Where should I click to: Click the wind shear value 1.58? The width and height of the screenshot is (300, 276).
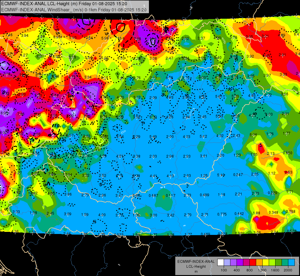pyautogui.click(x=33, y=213)
